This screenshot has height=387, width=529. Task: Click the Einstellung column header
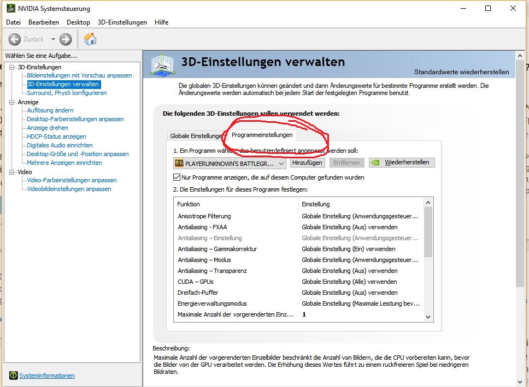(x=360, y=204)
